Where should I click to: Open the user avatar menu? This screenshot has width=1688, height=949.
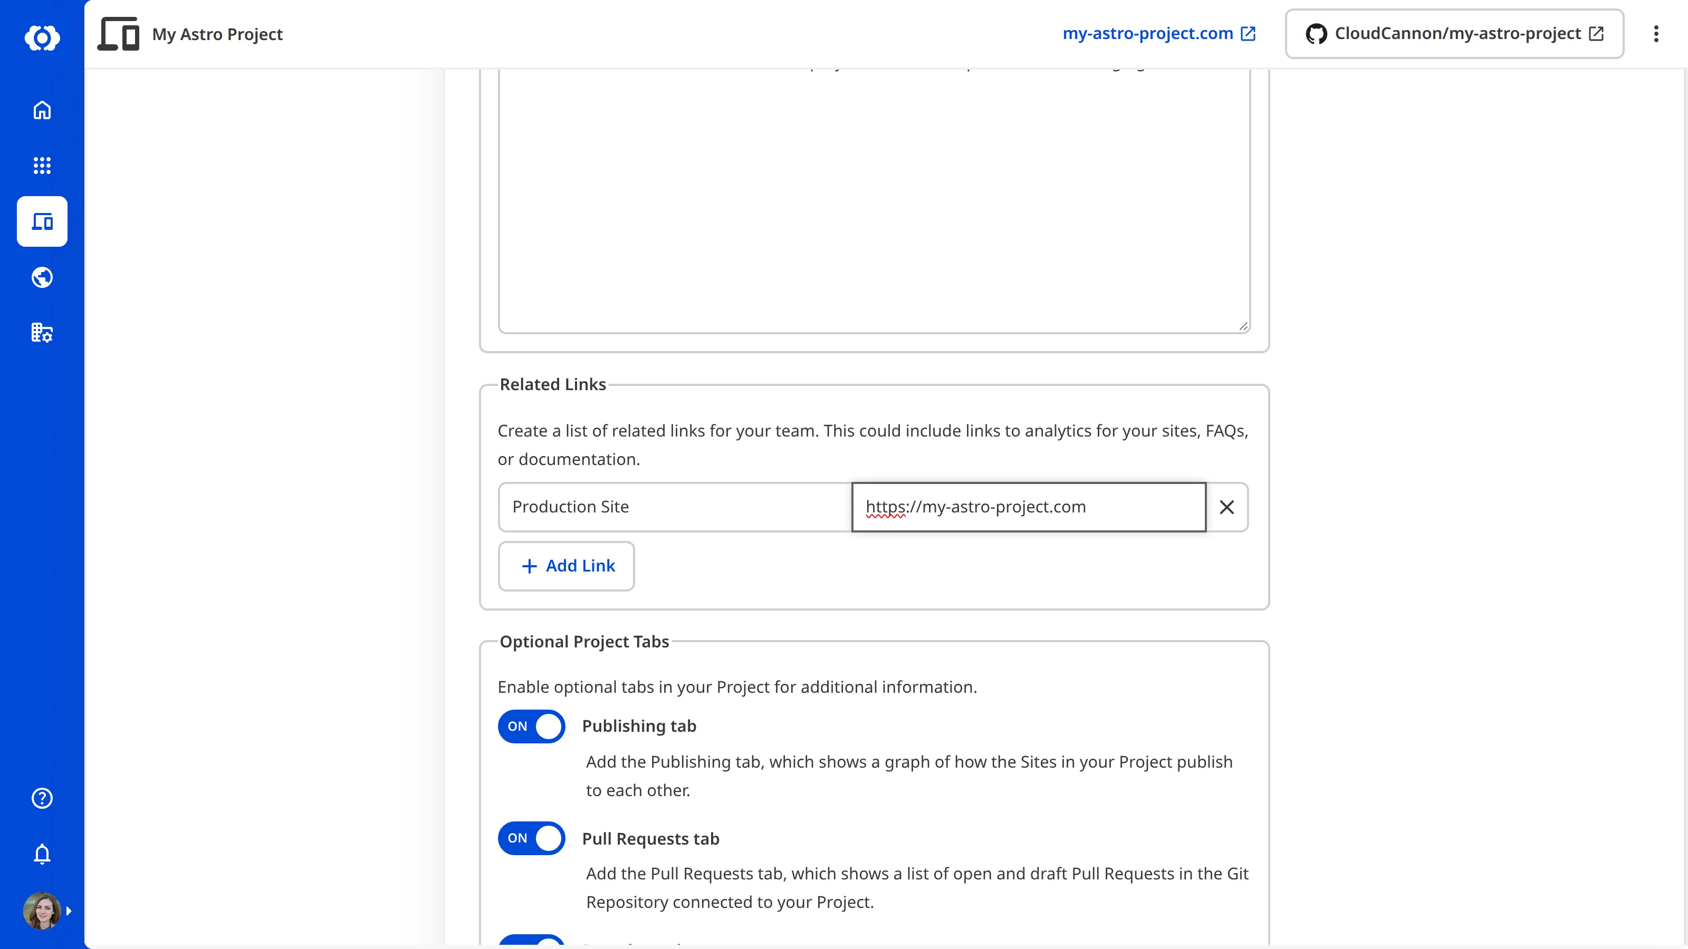click(42, 911)
